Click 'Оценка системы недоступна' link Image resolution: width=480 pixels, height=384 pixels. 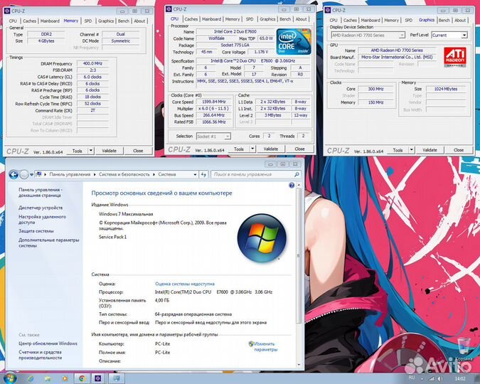point(185,284)
